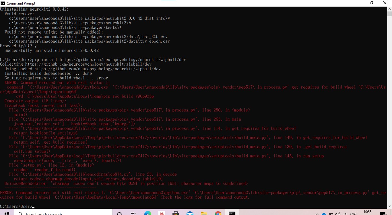392x215 pixels.
Task: Open the Action Center notification icon
Action: [x=383, y=213]
